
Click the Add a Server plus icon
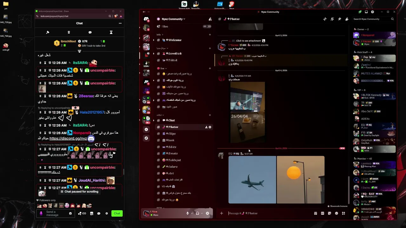pos(146,129)
